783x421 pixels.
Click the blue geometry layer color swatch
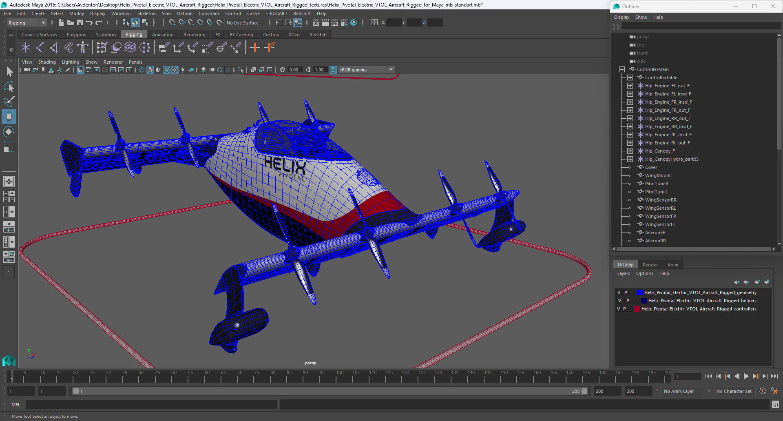pyautogui.click(x=640, y=292)
